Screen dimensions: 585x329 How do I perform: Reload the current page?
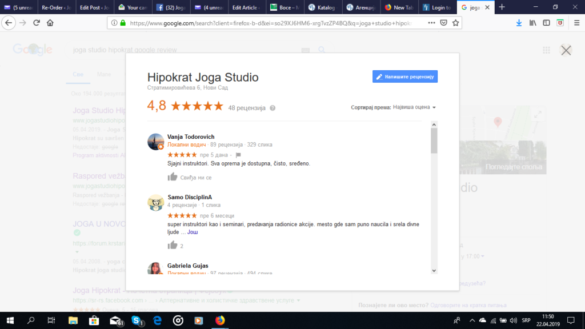tap(37, 23)
